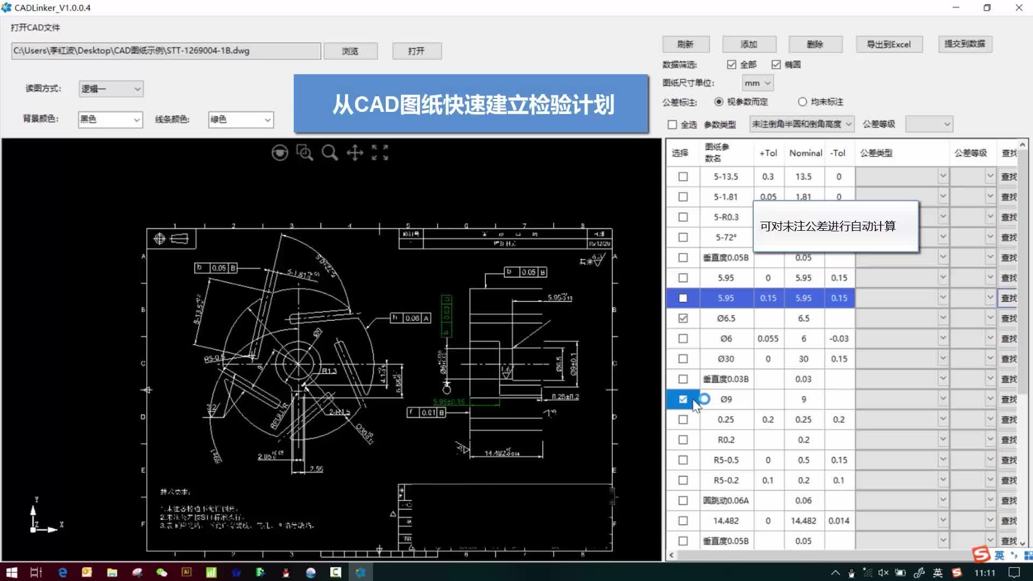
Task: Click the fit-to-view expand arrows icon
Action: click(x=375, y=152)
